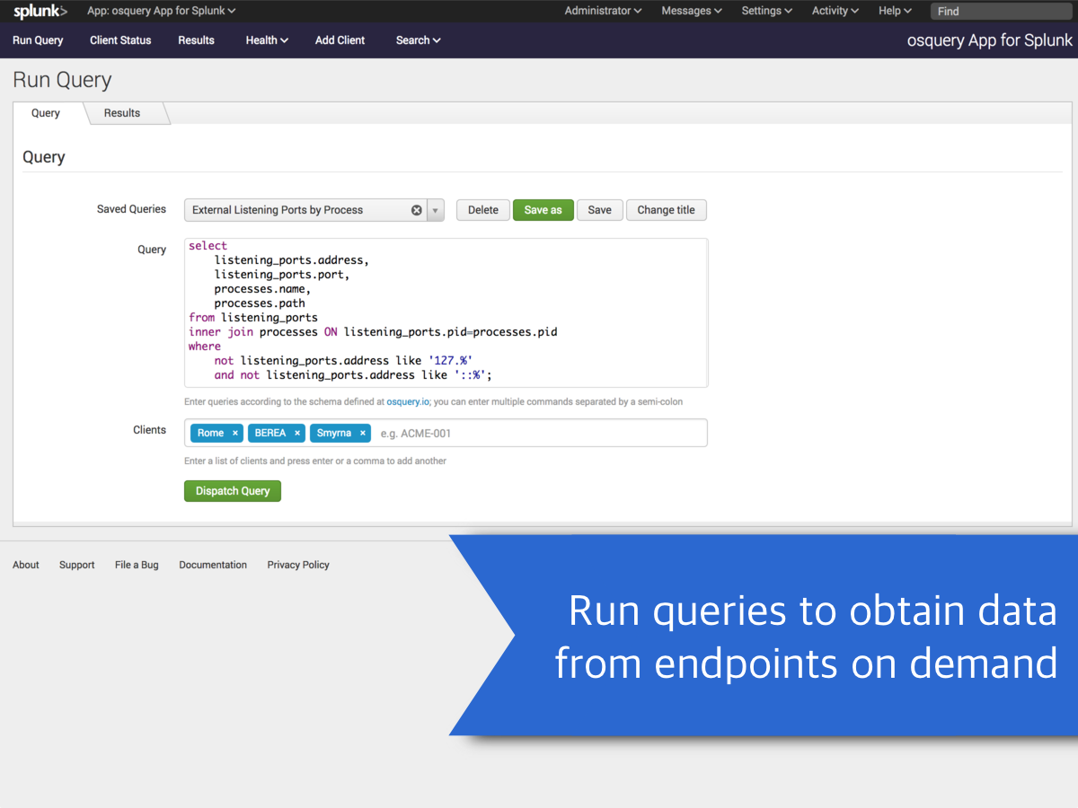Remove the Smyrna client tag

coord(363,433)
